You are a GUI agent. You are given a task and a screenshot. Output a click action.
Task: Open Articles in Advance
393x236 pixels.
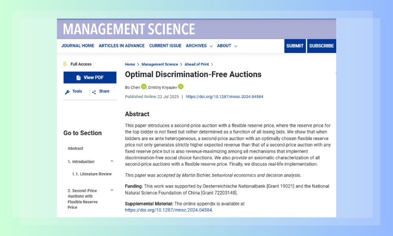pyautogui.click(x=122, y=46)
